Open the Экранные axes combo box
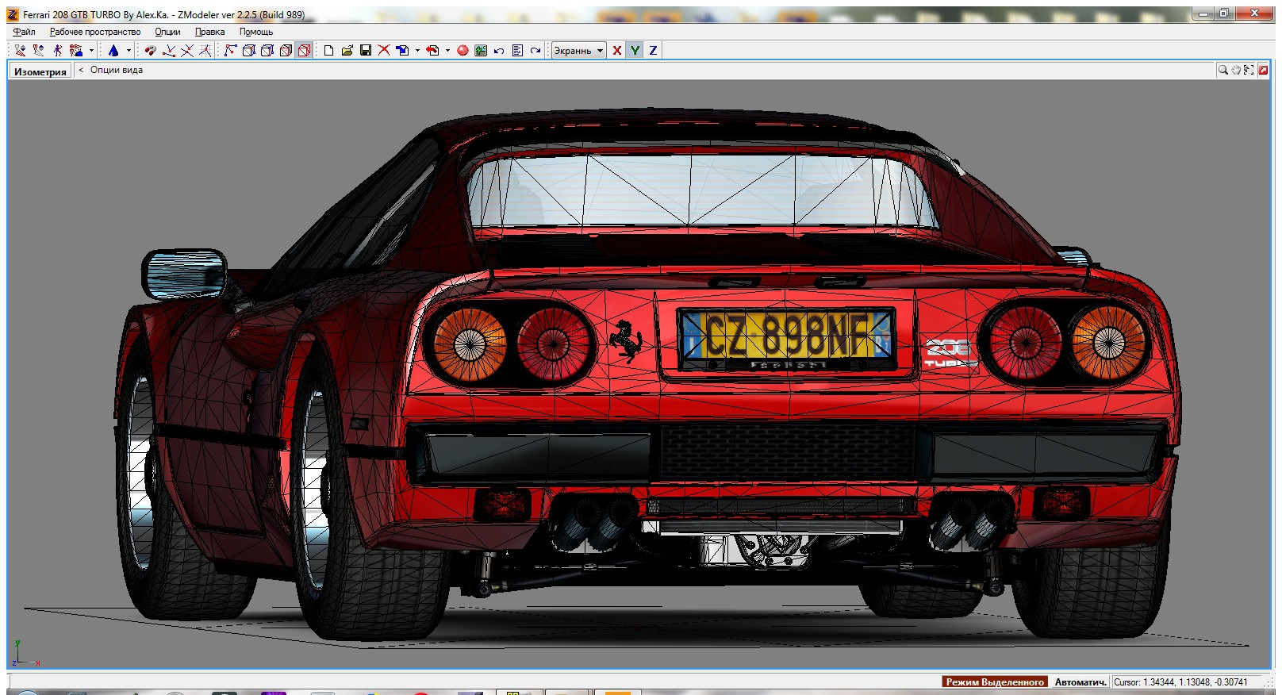 click(x=579, y=50)
